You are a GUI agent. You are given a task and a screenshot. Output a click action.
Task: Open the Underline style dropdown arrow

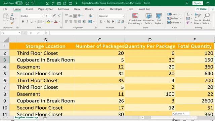coord(35,22)
